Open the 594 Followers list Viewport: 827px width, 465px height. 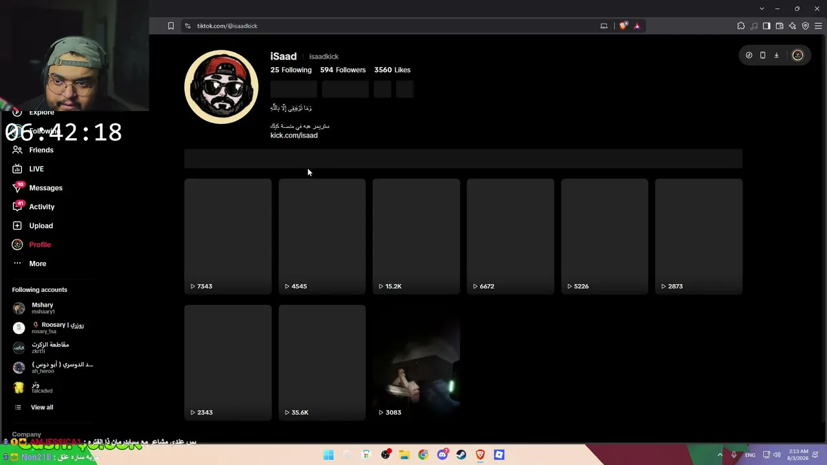click(343, 70)
